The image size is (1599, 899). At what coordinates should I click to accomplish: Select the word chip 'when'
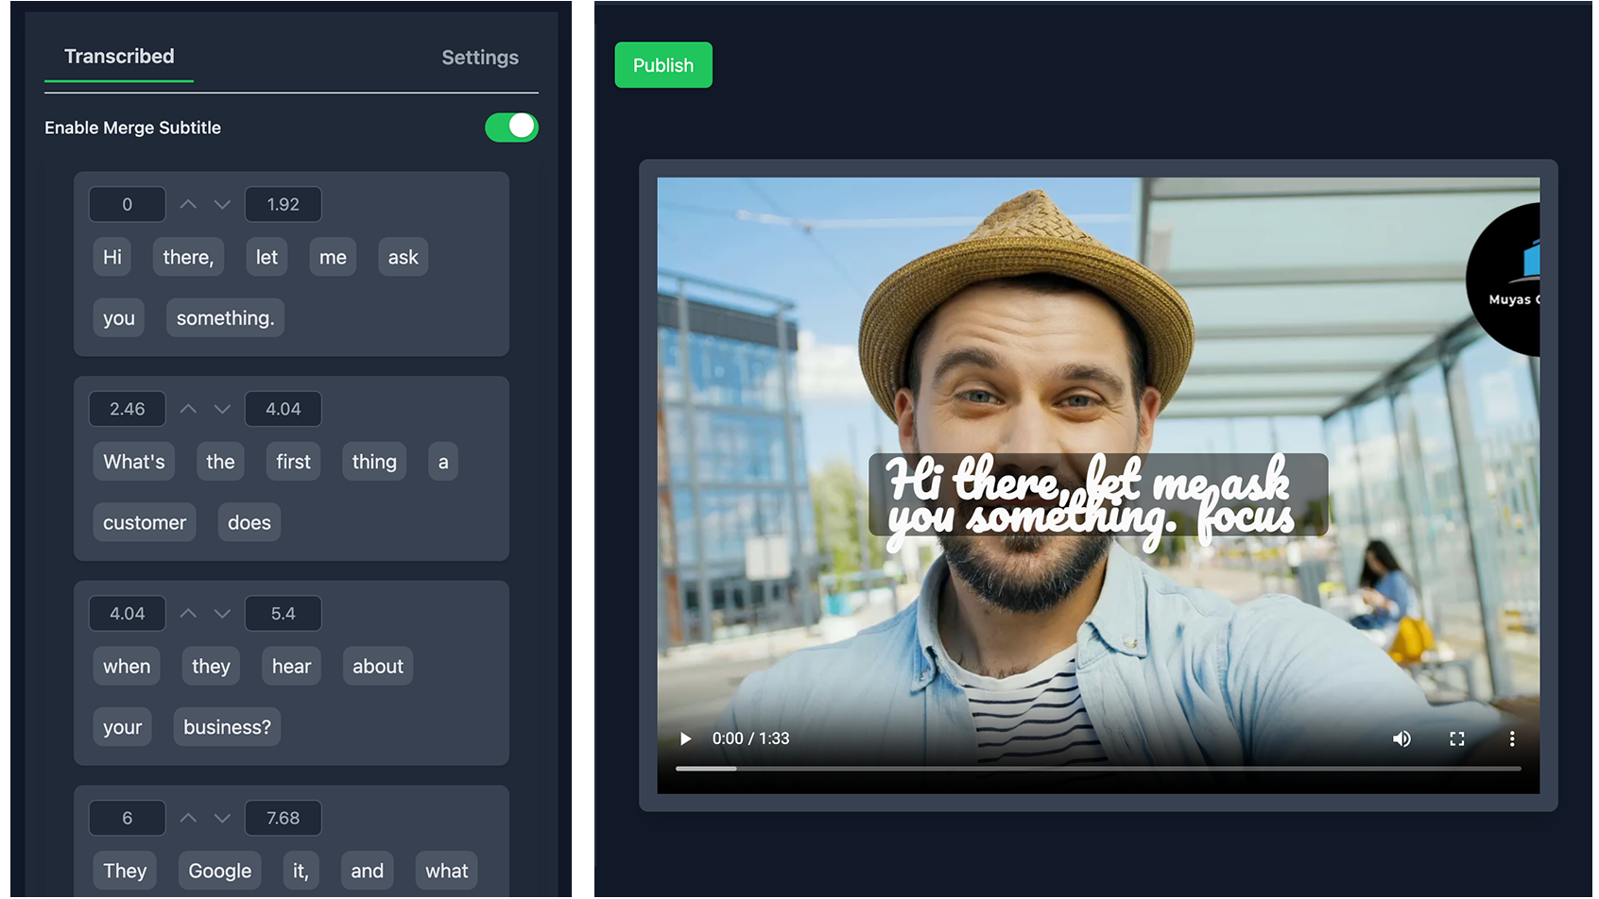127,666
